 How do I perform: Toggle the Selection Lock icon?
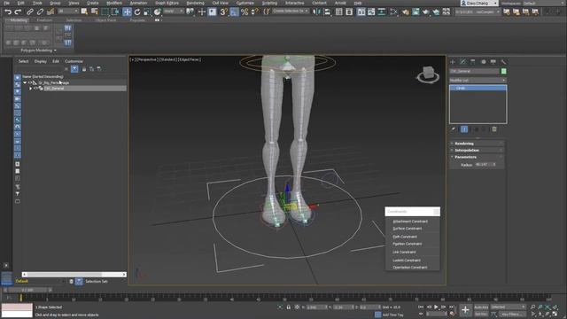pyautogui.click(x=289, y=307)
